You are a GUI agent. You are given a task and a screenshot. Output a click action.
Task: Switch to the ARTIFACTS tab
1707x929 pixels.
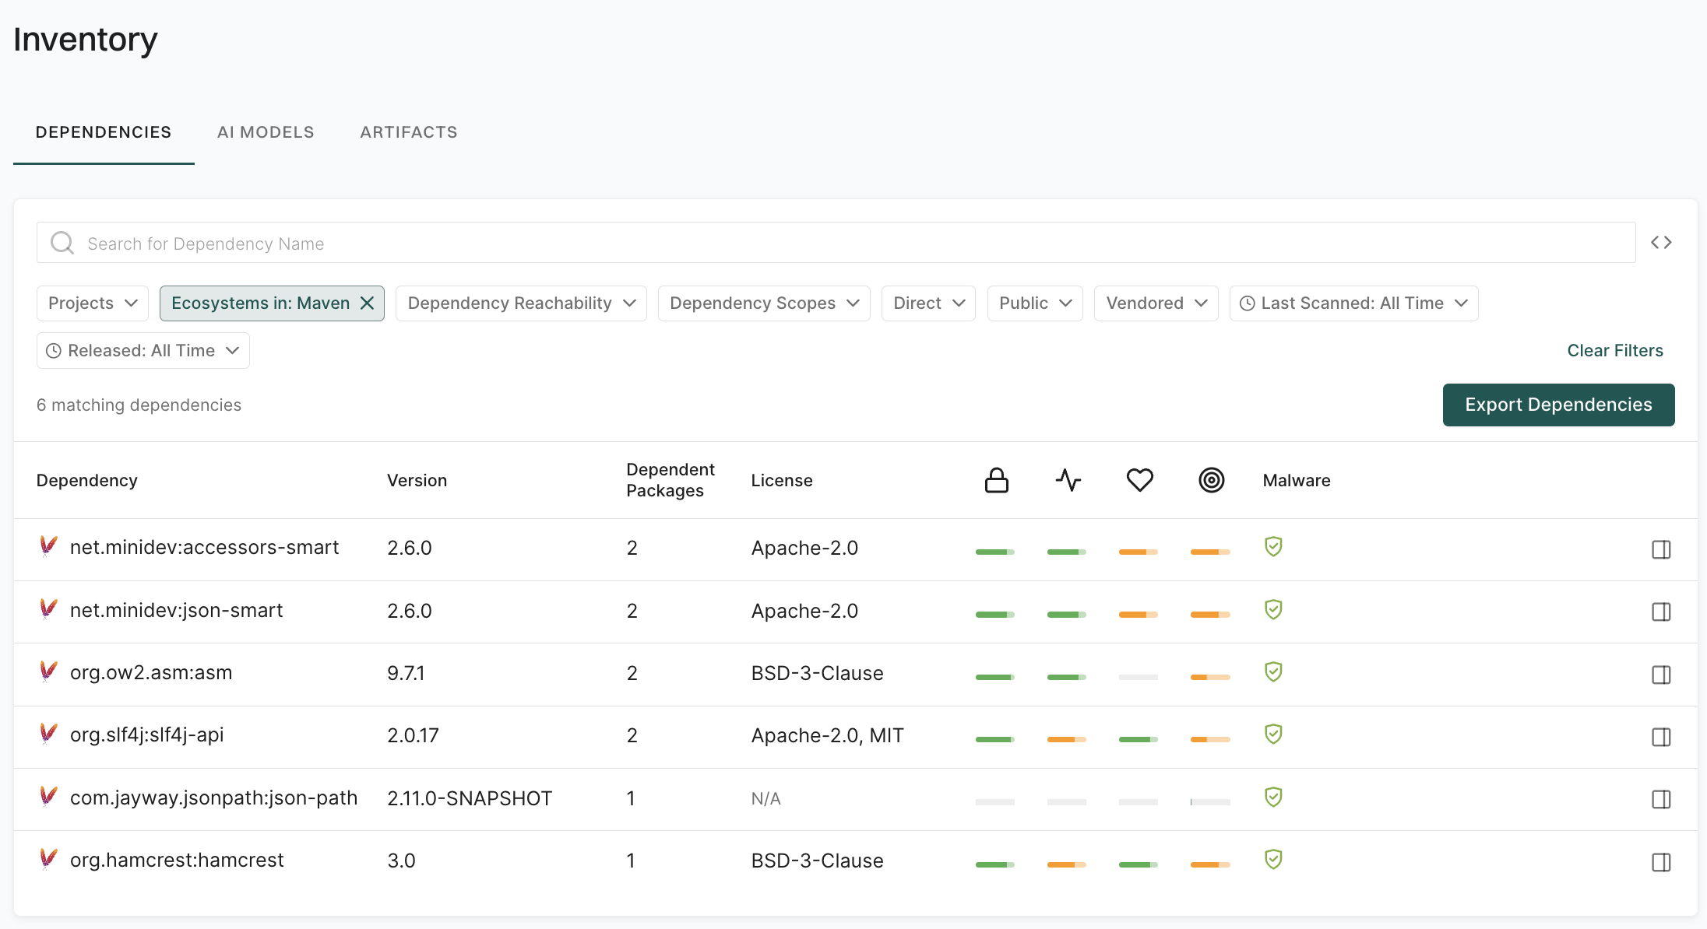pyautogui.click(x=408, y=131)
